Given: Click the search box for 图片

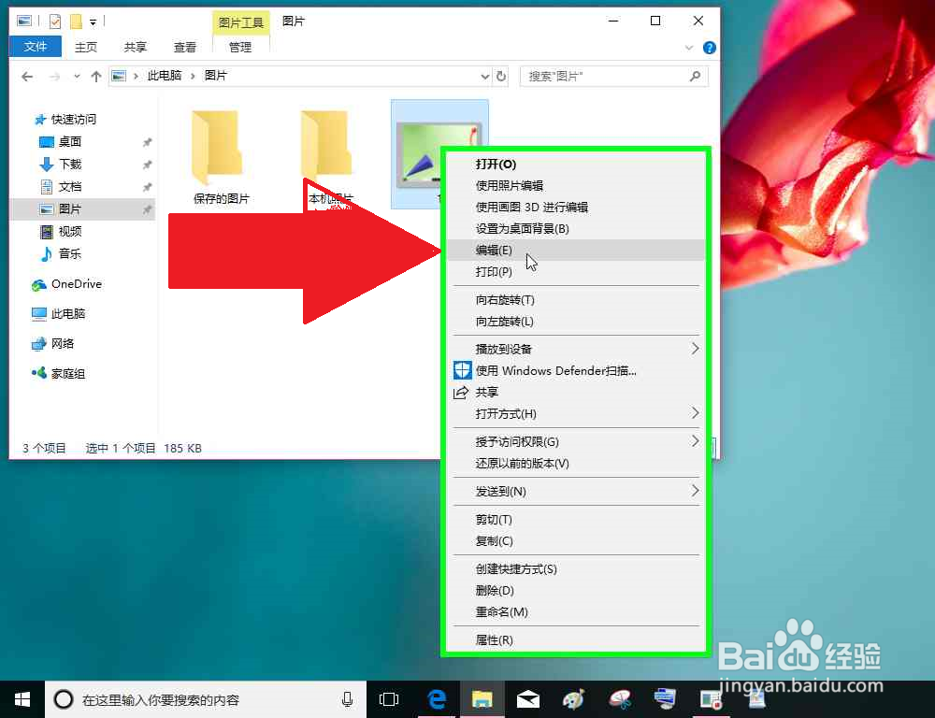Looking at the screenshot, I should coord(614,77).
